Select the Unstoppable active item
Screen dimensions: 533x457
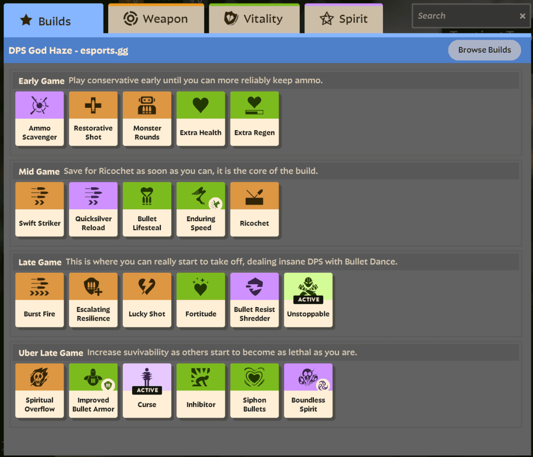point(308,299)
